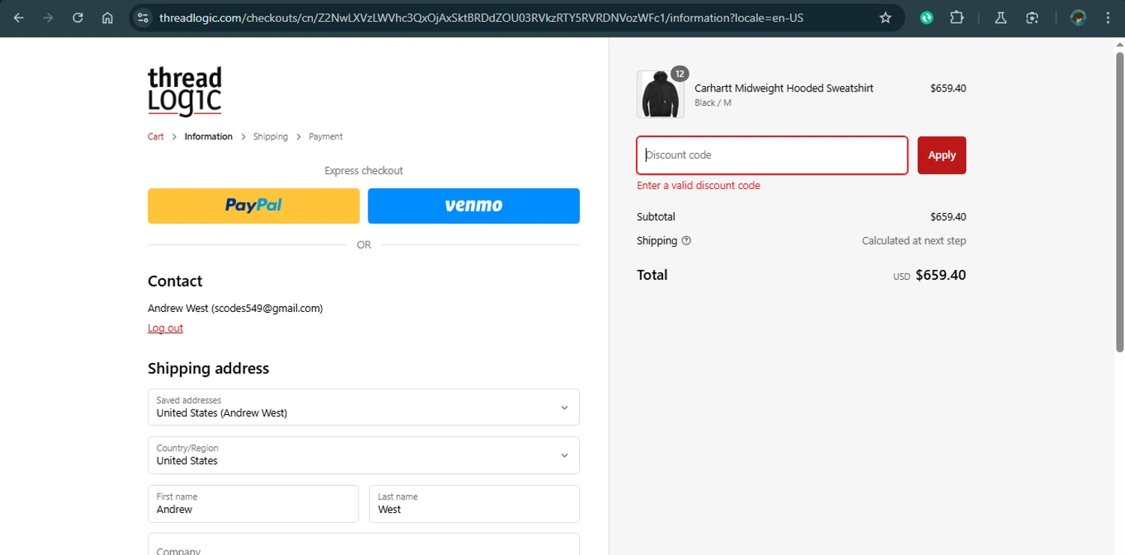Image resolution: width=1125 pixels, height=555 pixels.
Task: Click the 'Express checkout' heading
Action: coord(364,171)
